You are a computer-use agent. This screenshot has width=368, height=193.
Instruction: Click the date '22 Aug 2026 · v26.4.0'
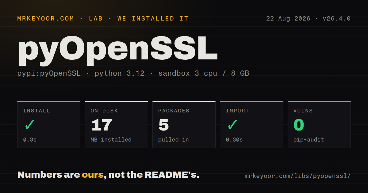(x=308, y=19)
